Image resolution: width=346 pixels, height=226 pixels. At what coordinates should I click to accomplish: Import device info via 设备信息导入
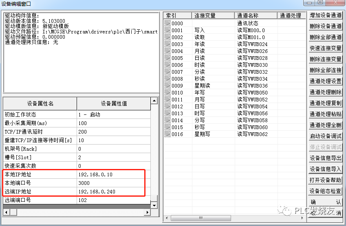pyautogui.click(x=326, y=169)
